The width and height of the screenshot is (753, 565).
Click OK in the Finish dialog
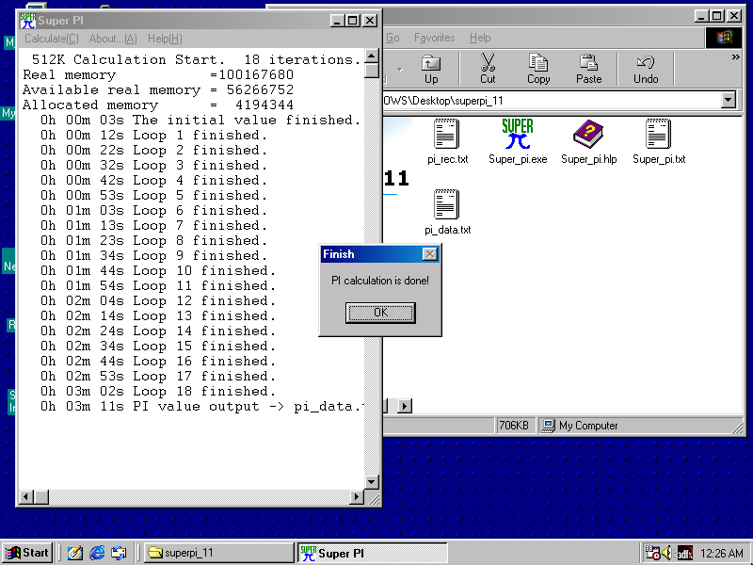[380, 313]
